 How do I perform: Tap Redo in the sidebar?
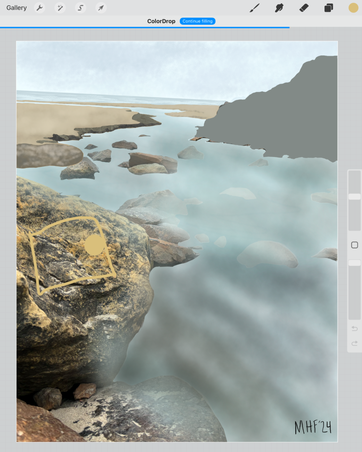tap(355, 343)
